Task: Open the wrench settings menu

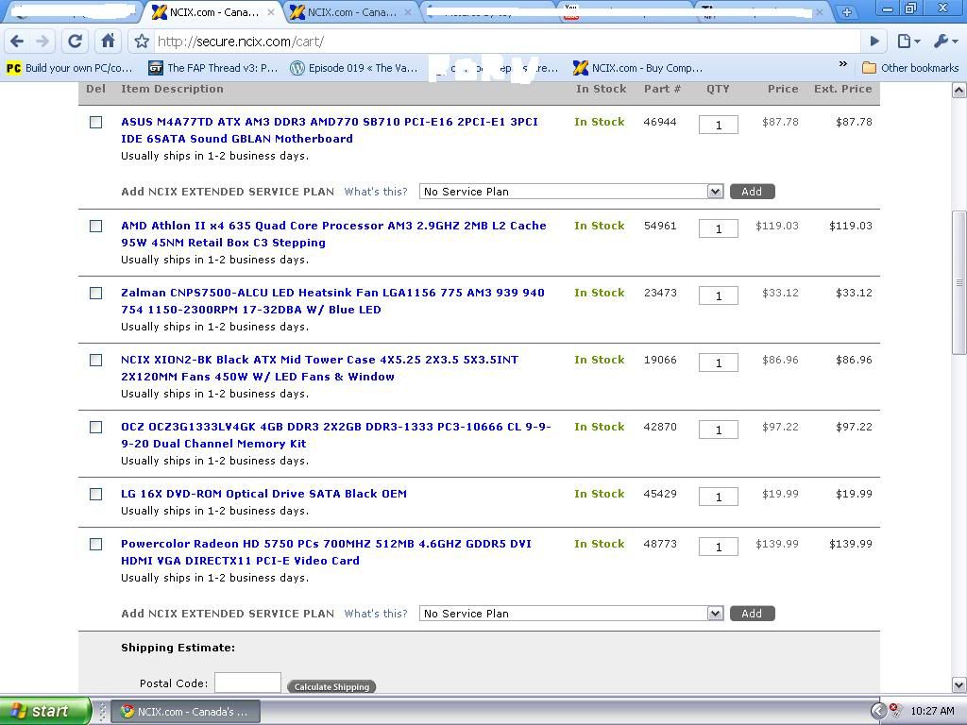Action: pos(944,42)
